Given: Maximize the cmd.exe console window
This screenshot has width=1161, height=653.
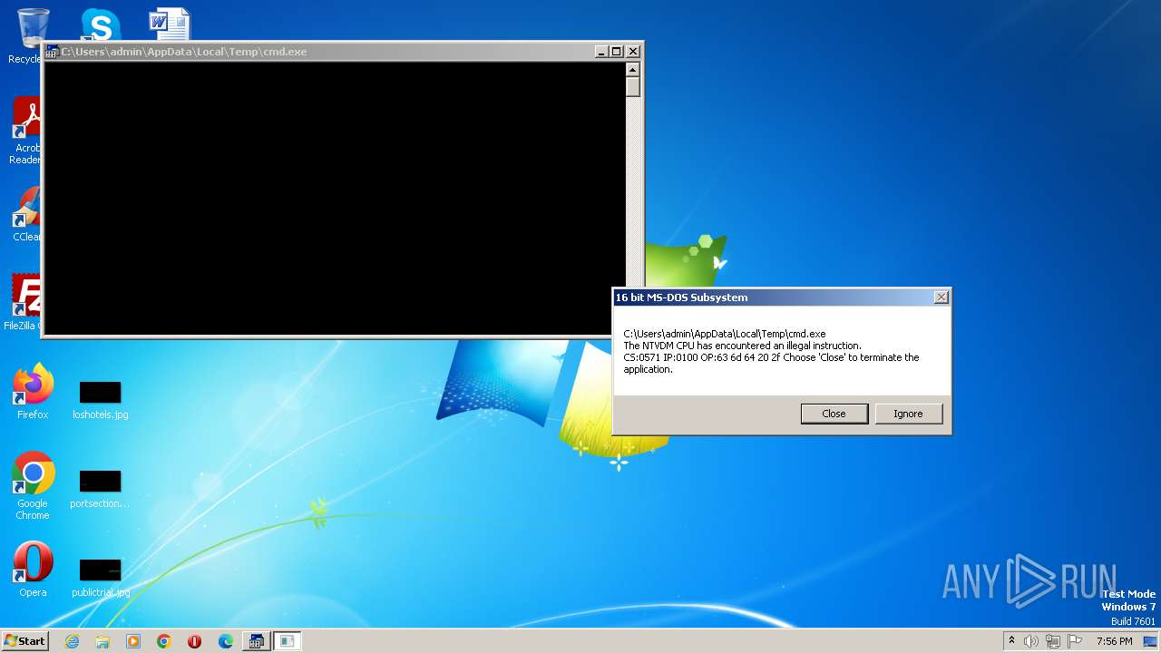Looking at the screenshot, I should (616, 52).
